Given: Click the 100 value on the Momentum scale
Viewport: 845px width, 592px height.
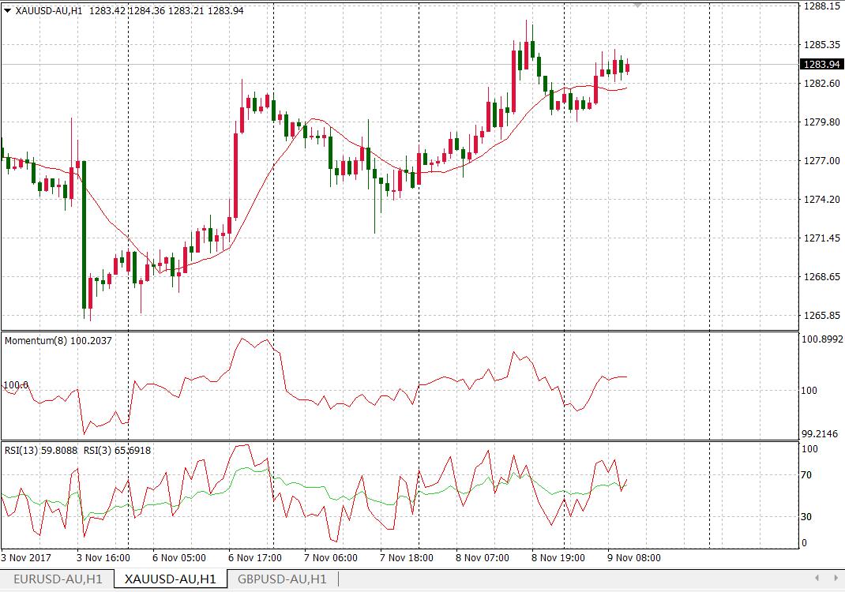Looking at the screenshot, I should point(809,391).
